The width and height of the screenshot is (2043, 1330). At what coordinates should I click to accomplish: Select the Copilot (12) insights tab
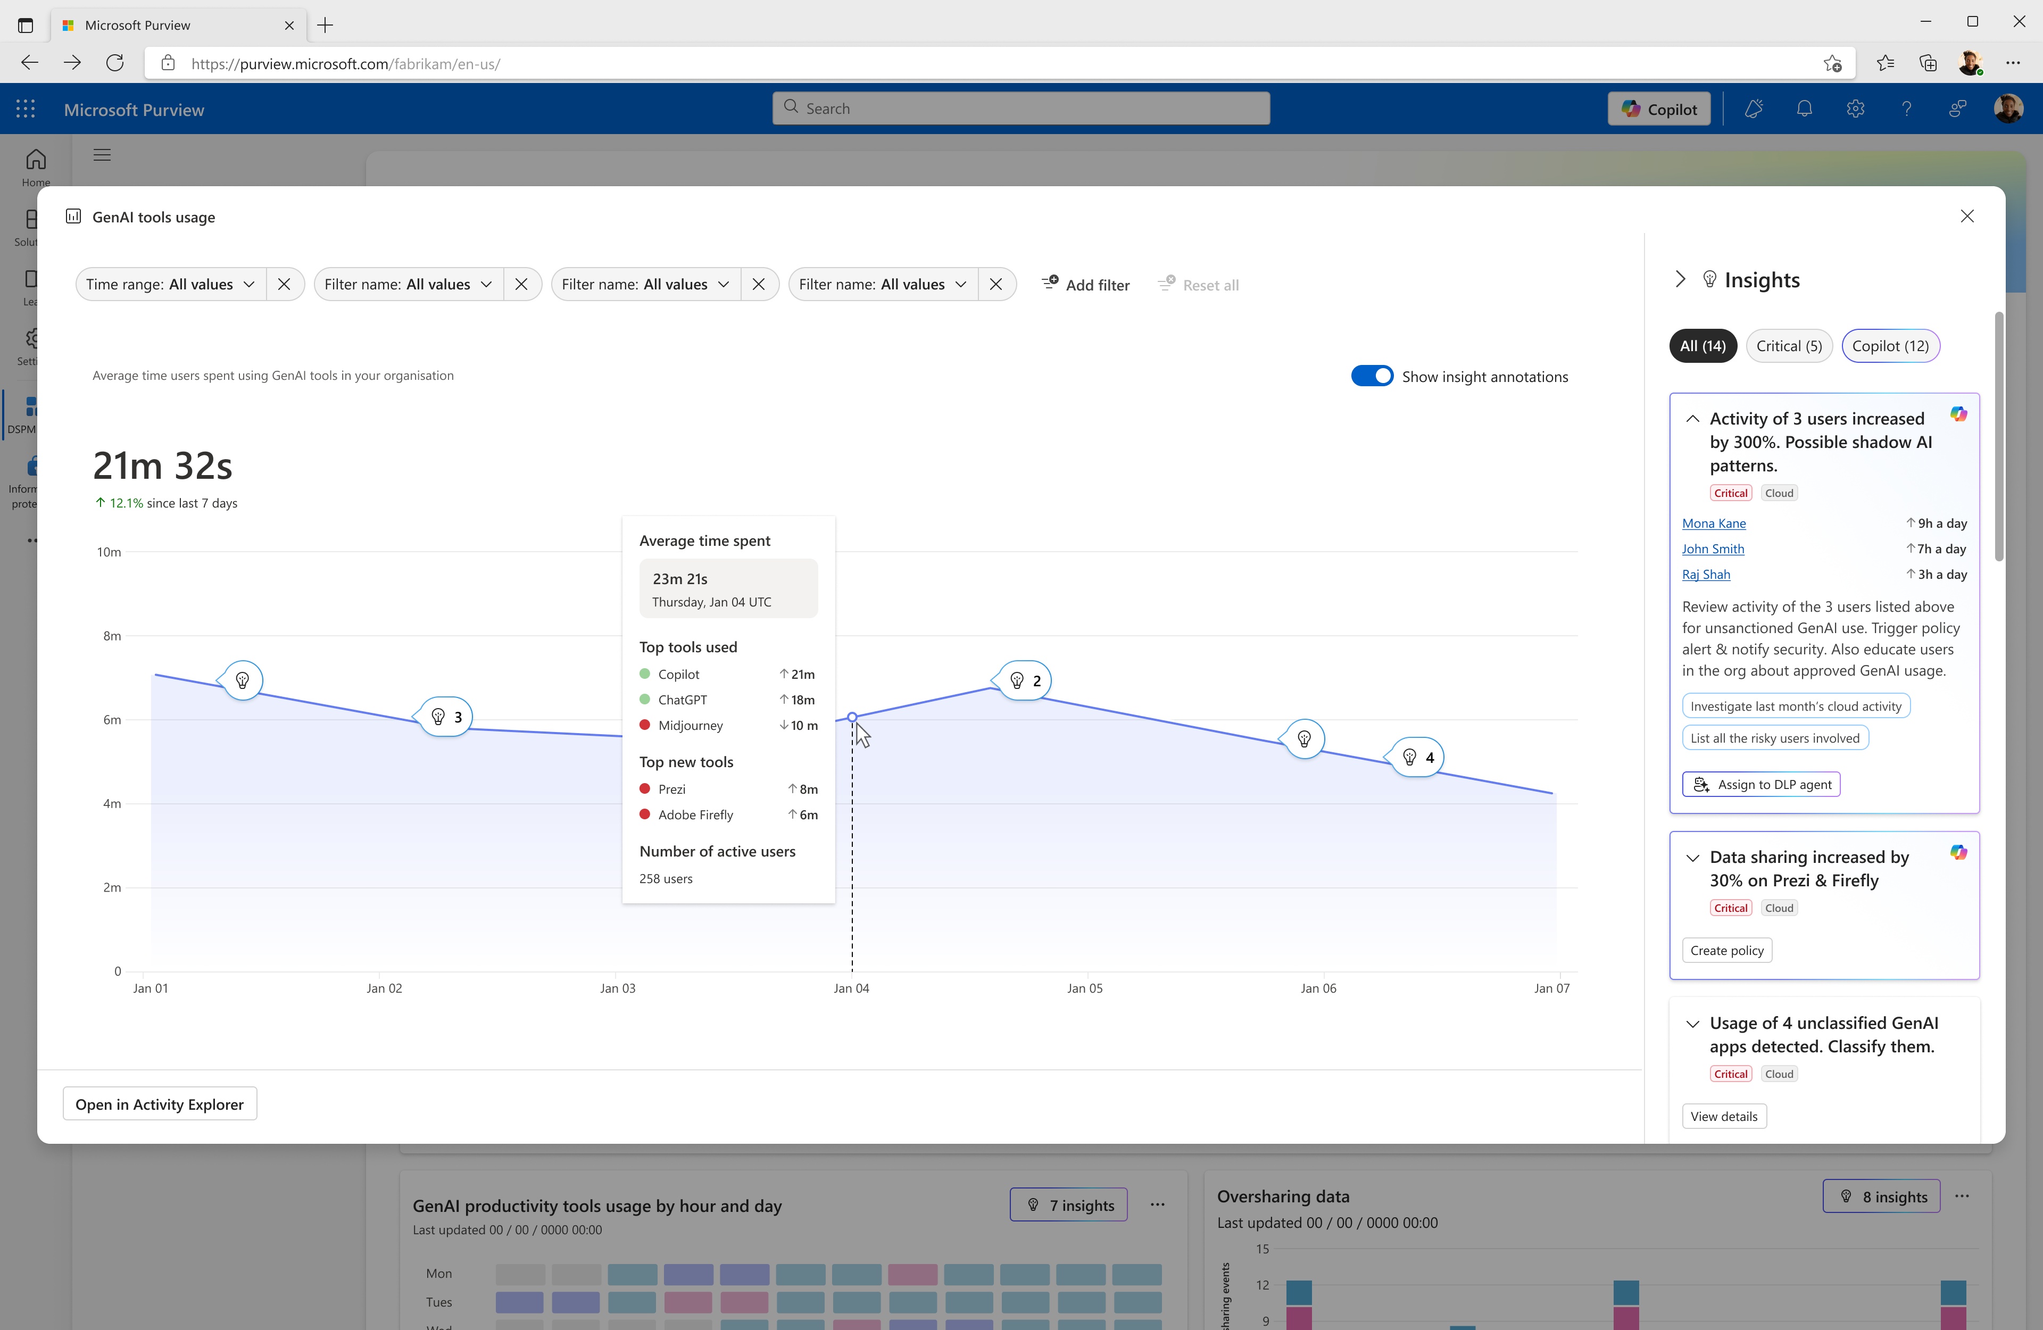(x=1889, y=346)
